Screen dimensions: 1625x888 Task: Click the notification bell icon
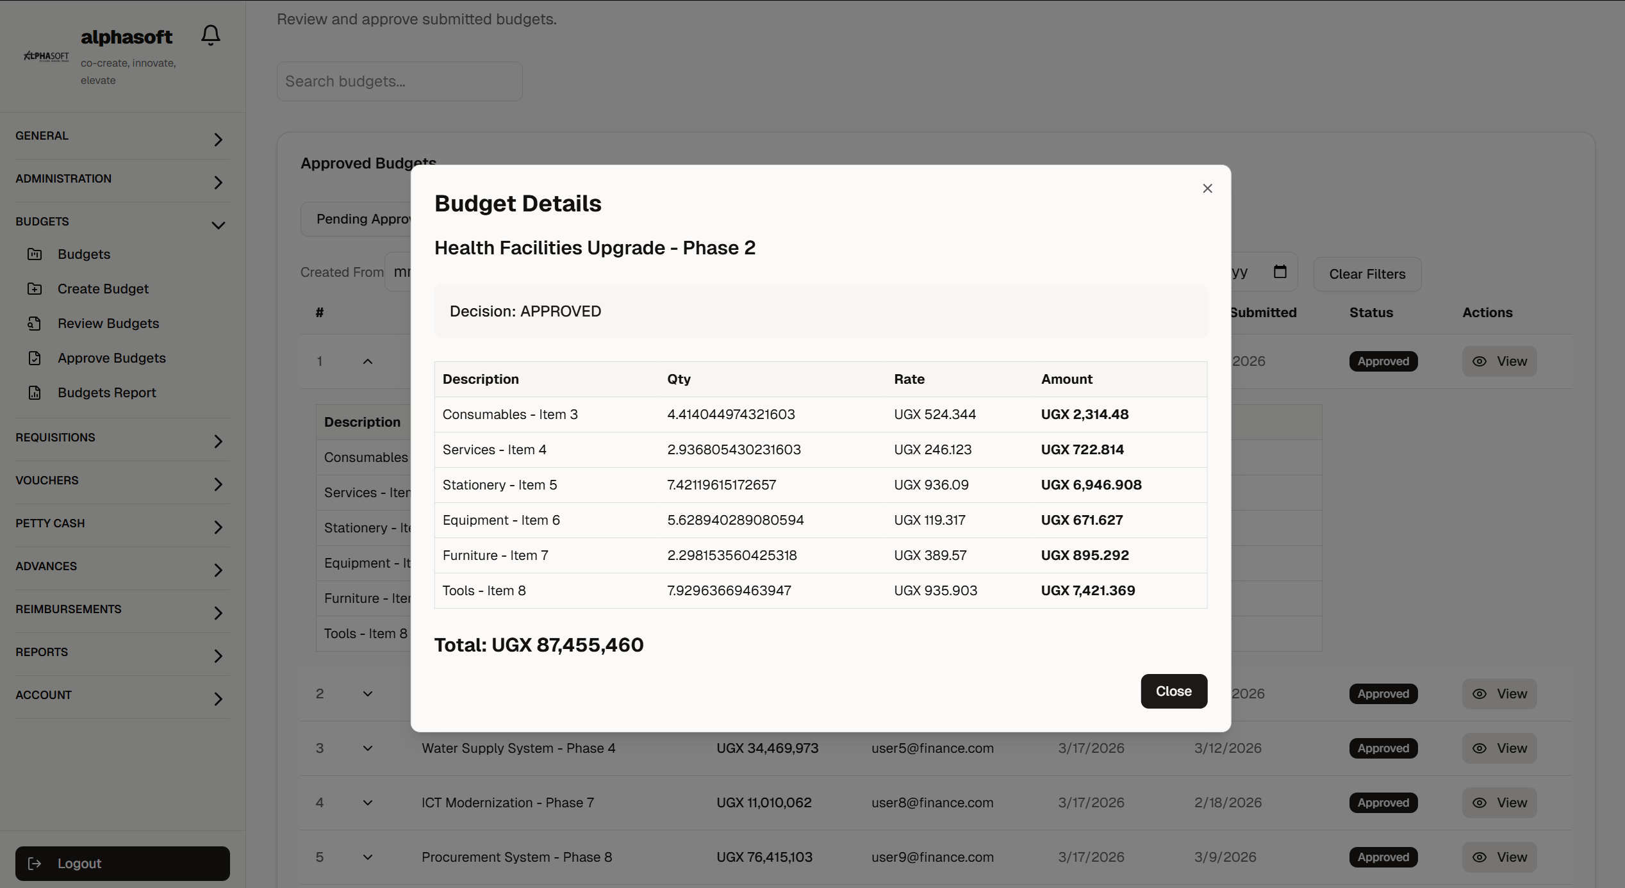[x=210, y=35]
